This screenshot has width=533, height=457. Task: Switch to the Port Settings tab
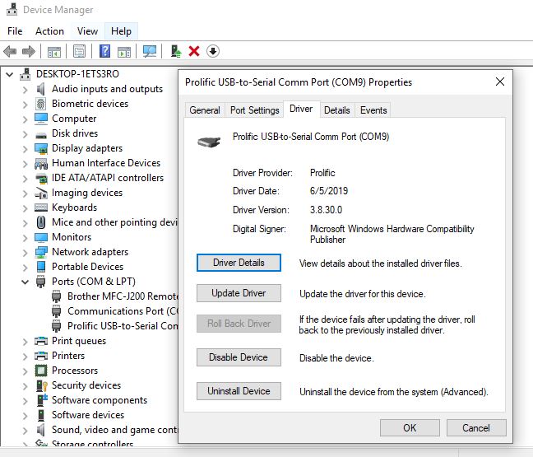point(254,110)
